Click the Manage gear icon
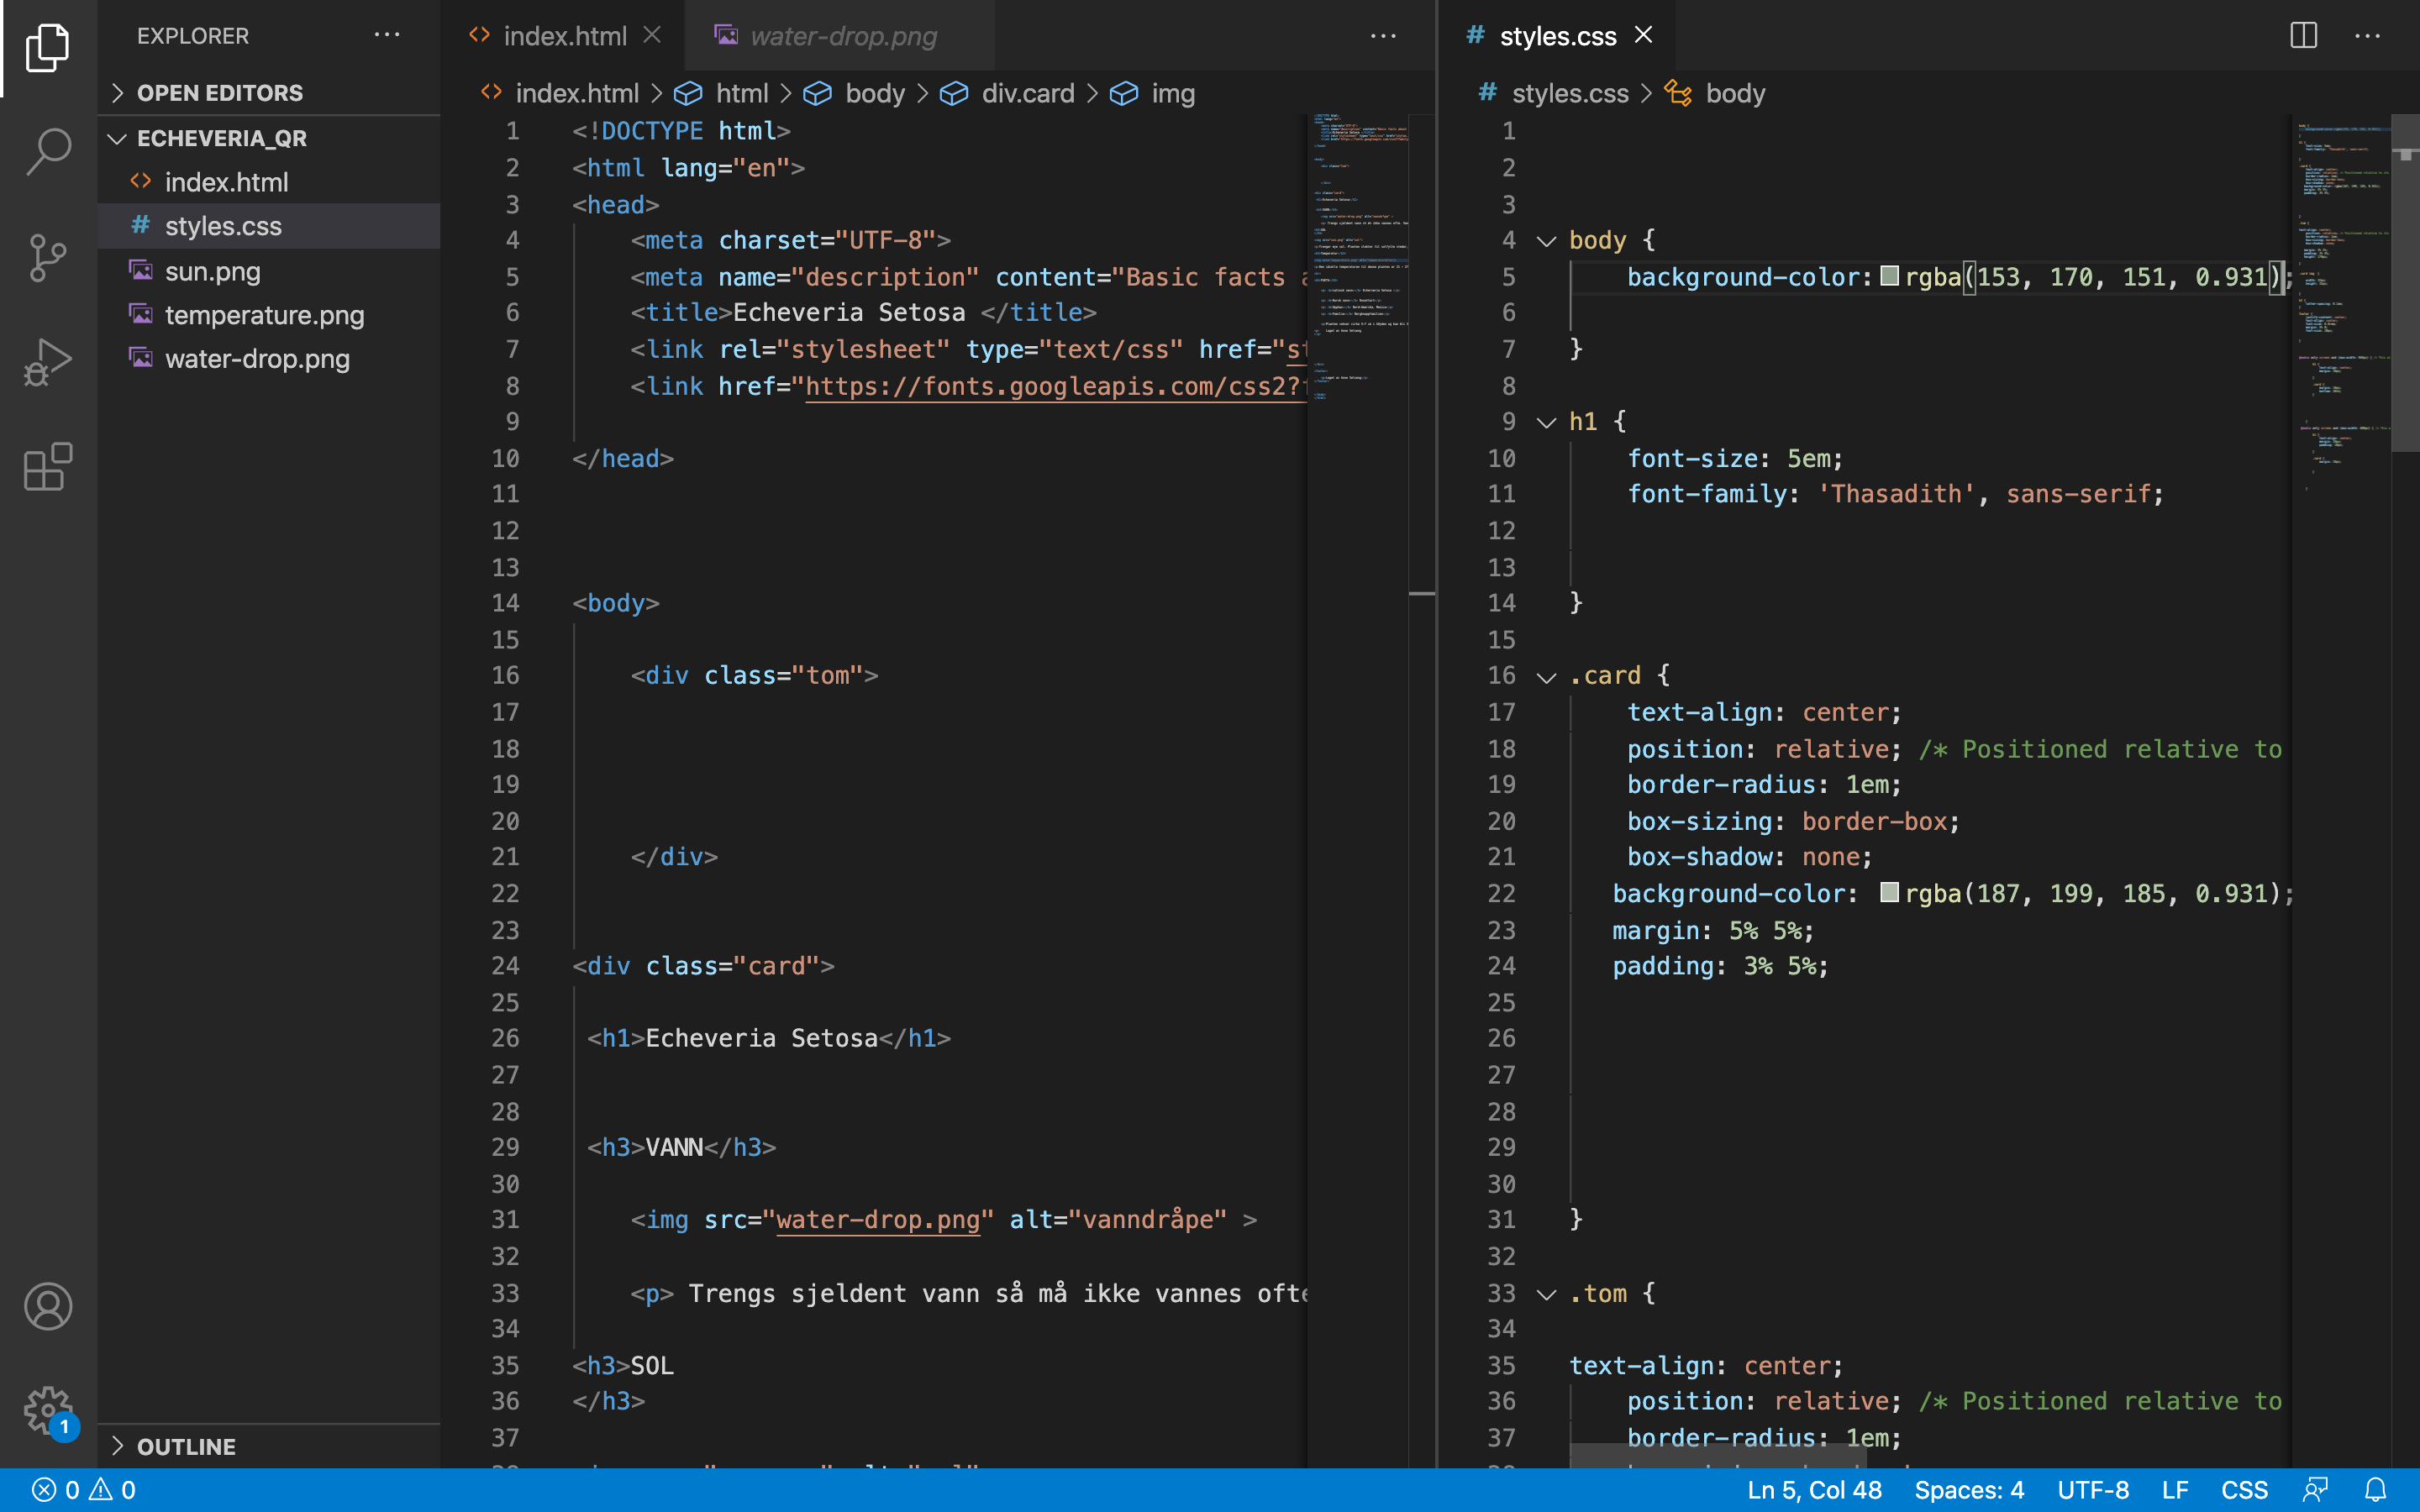2420x1512 pixels. click(x=47, y=1410)
